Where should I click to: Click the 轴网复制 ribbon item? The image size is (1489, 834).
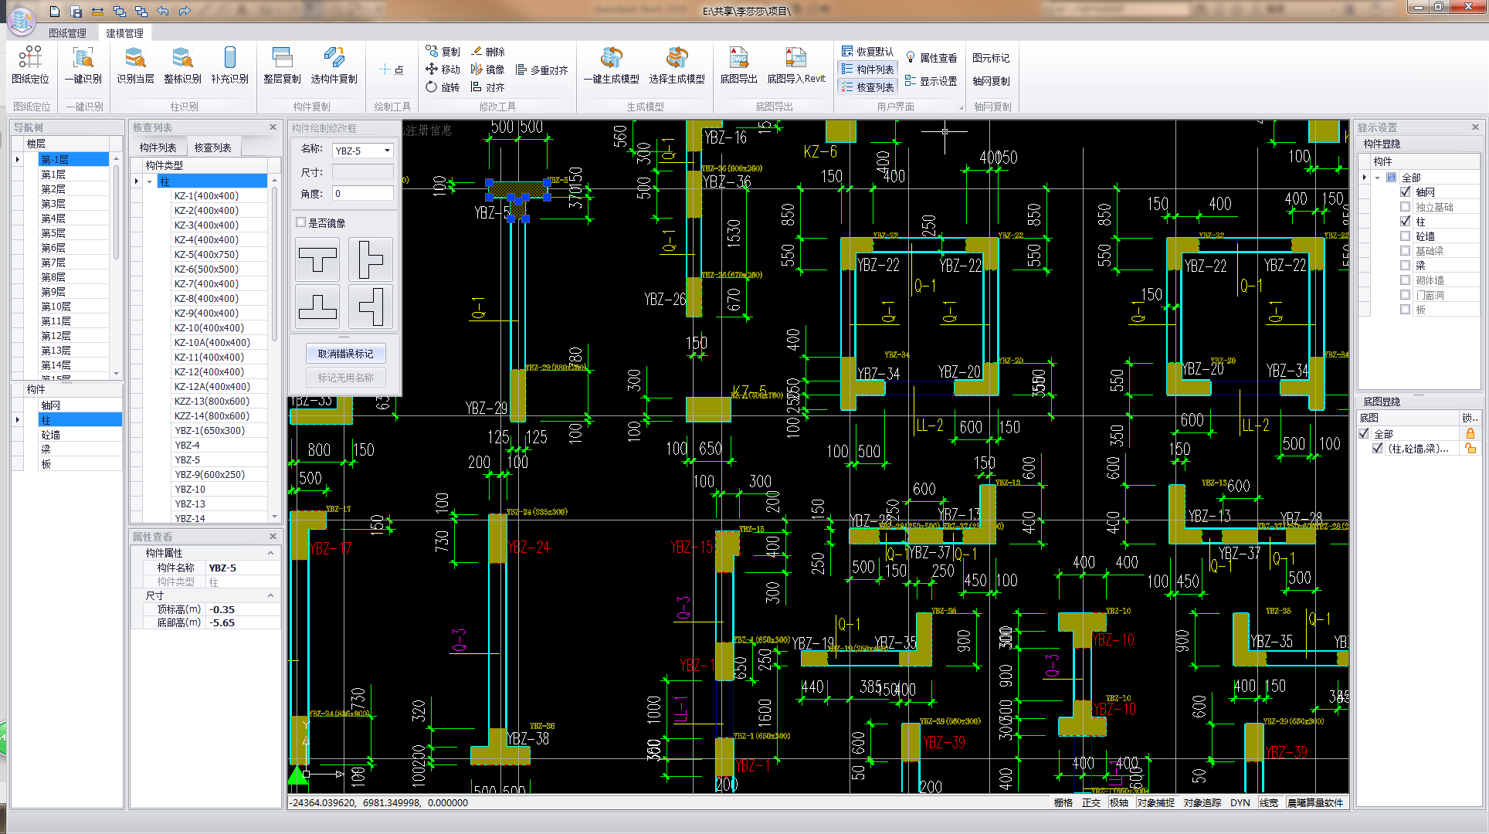pos(991,81)
